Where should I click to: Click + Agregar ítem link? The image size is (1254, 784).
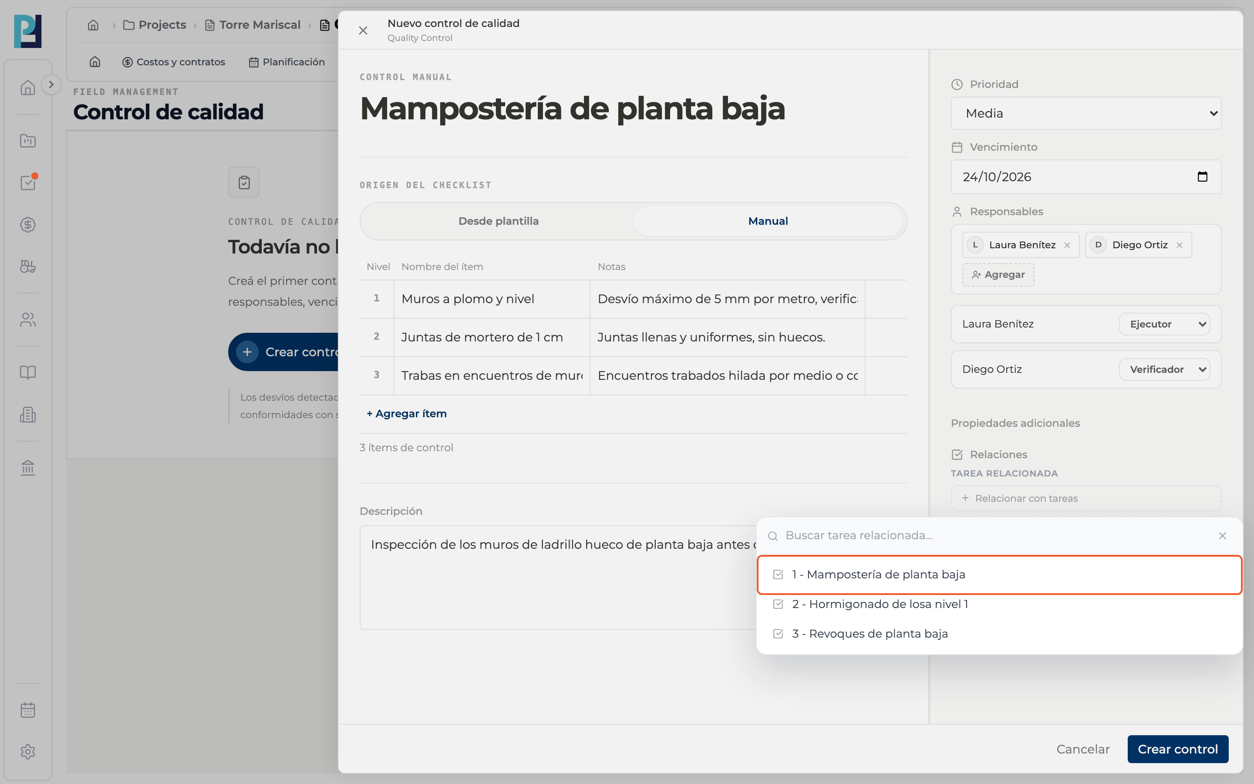[407, 414]
